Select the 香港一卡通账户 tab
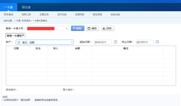This screenshot has width=181, height=106. click(x=15, y=36)
